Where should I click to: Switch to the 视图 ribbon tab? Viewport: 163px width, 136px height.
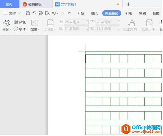(x=156, y=13)
